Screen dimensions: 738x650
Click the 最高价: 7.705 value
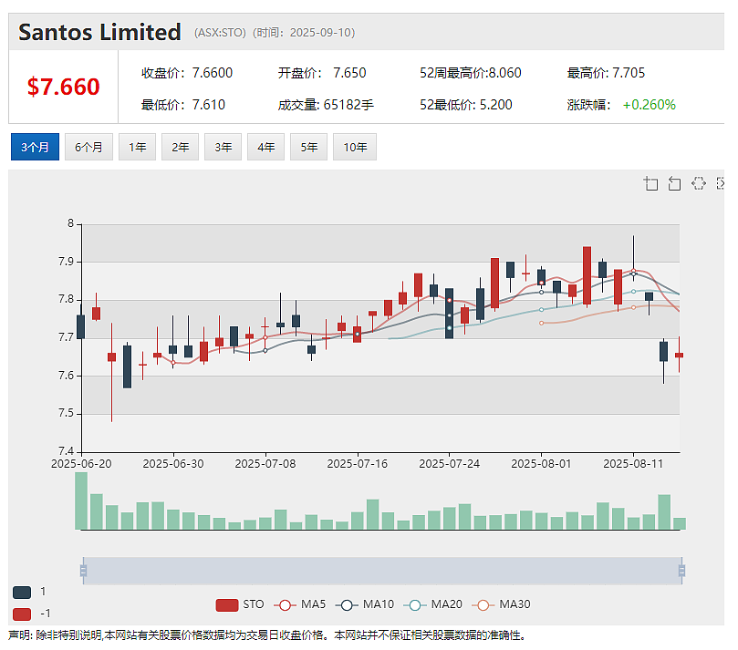click(606, 73)
